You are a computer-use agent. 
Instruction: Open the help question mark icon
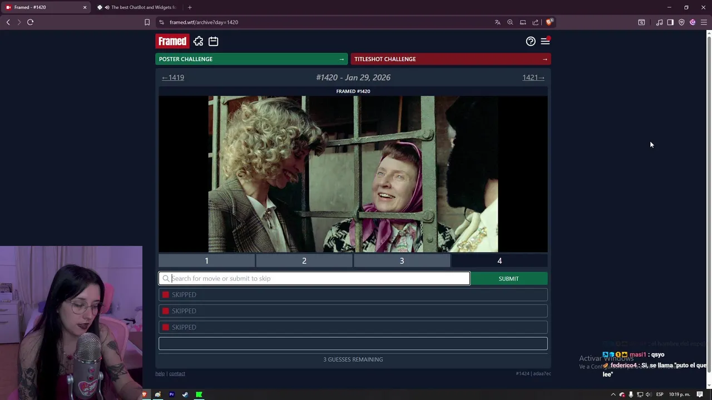[x=531, y=41]
